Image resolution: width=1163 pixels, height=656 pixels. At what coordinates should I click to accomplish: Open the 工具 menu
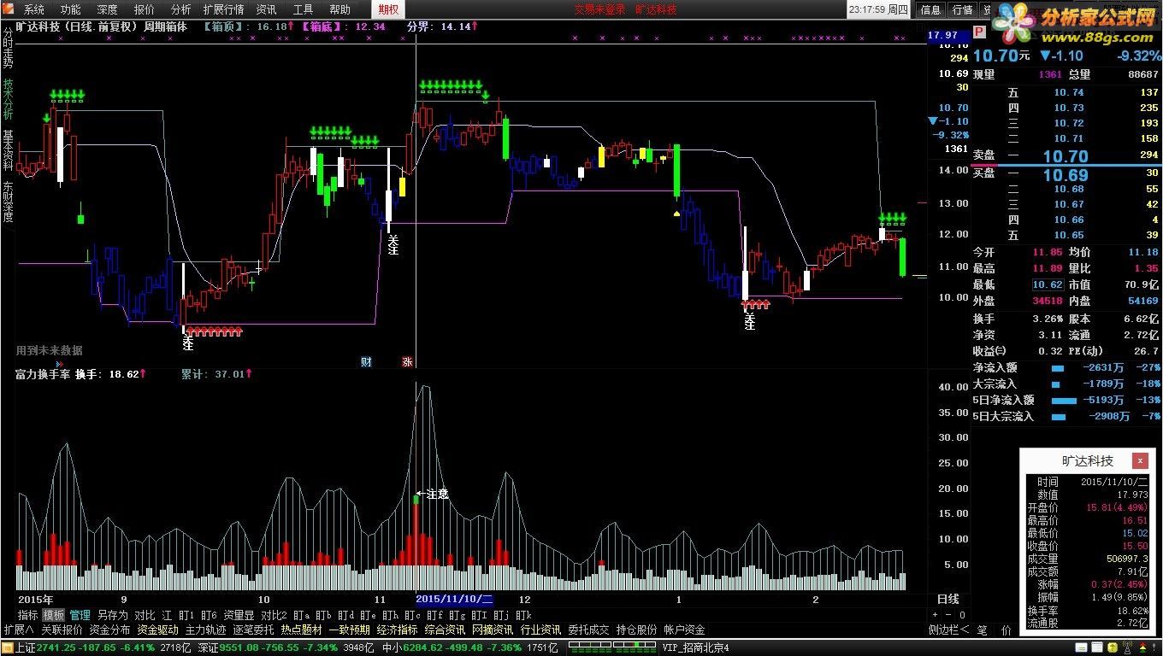(x=303, y=9)
